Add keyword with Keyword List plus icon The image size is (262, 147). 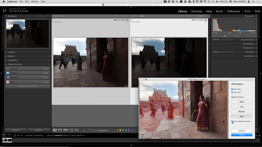click(x=213, y=48)
